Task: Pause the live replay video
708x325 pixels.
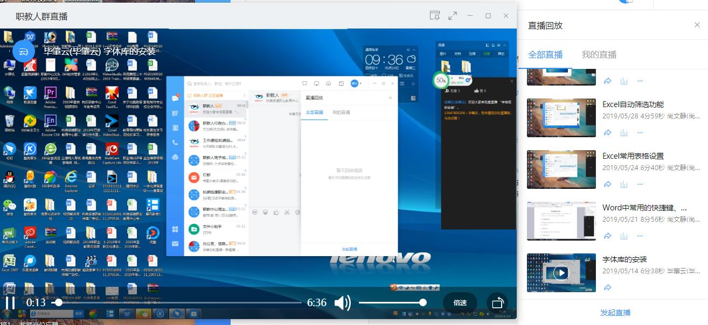Action: (x=10, y=303)
